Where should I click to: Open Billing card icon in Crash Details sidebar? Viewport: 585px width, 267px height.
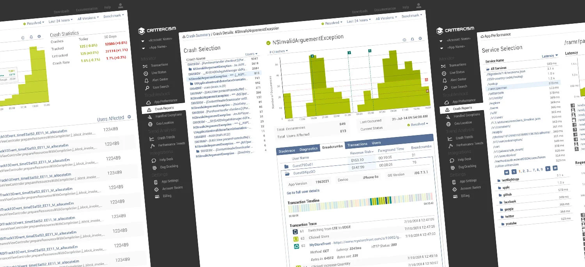tap(157, 197)
